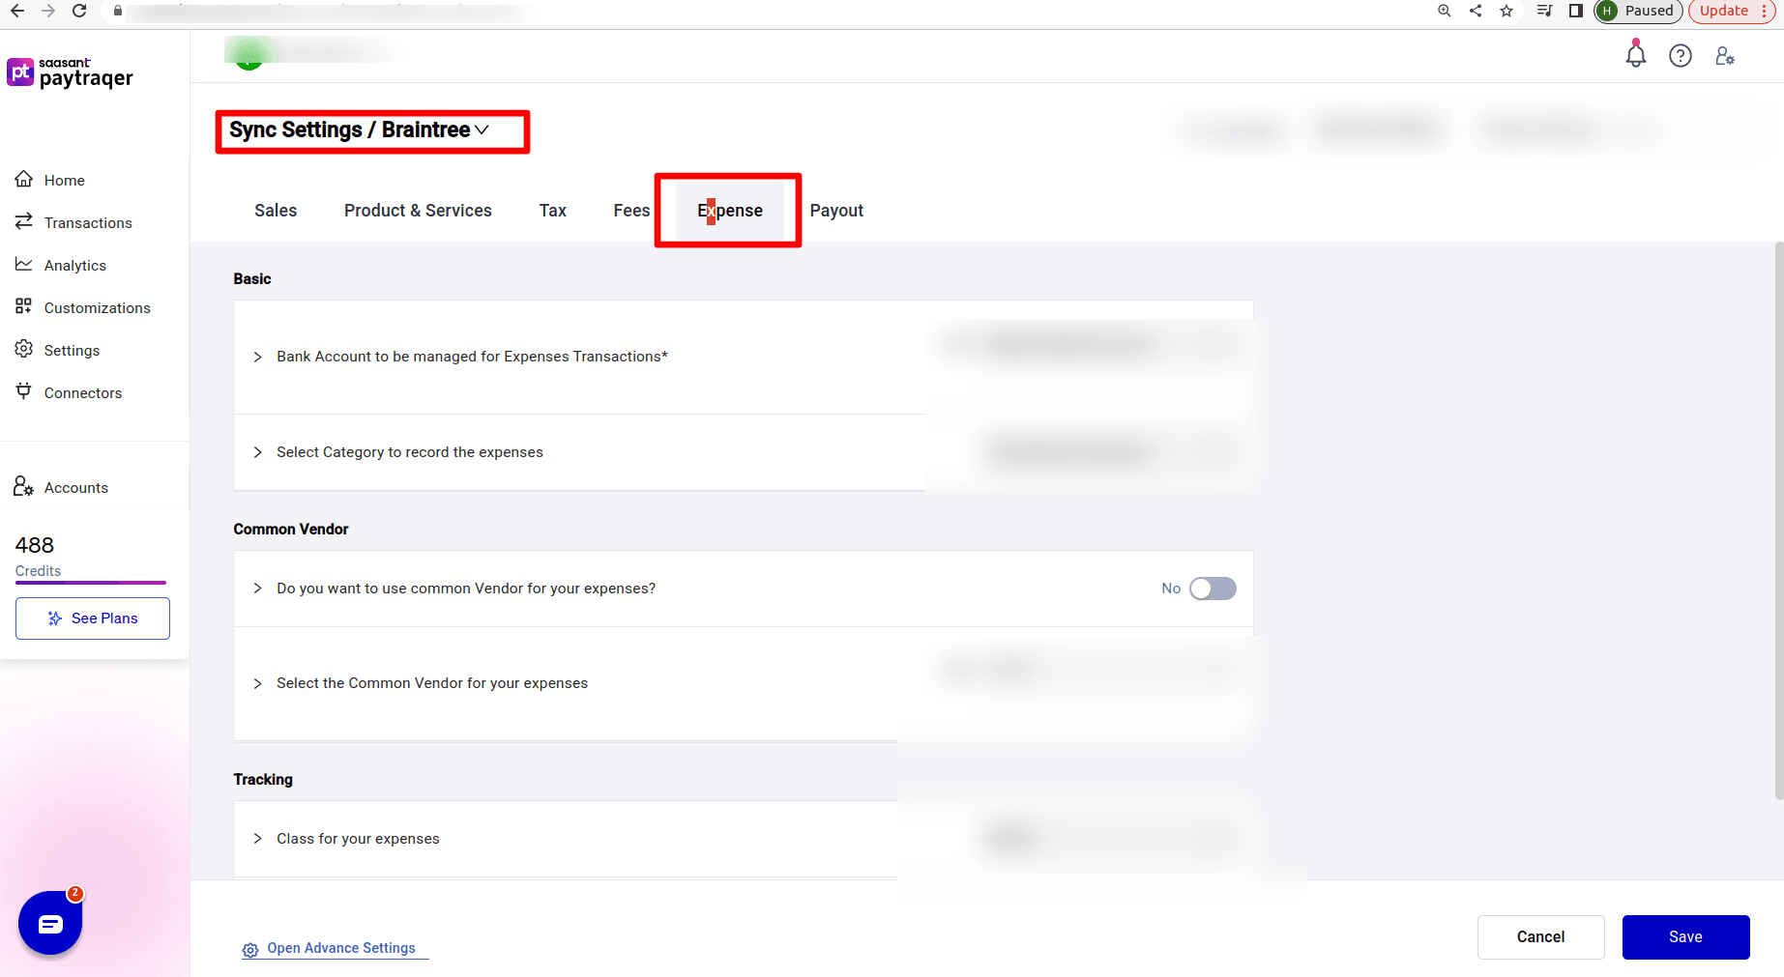This screenshot has width=1784, height=977.
Task: Switch to the Product & Services tab
Action: coord(418,211)
